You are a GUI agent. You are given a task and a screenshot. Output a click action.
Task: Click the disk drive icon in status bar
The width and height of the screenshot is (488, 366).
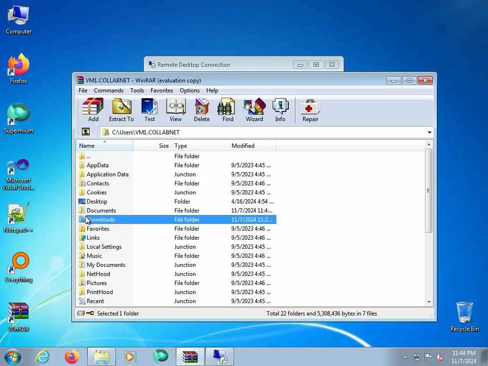[81, 314]
